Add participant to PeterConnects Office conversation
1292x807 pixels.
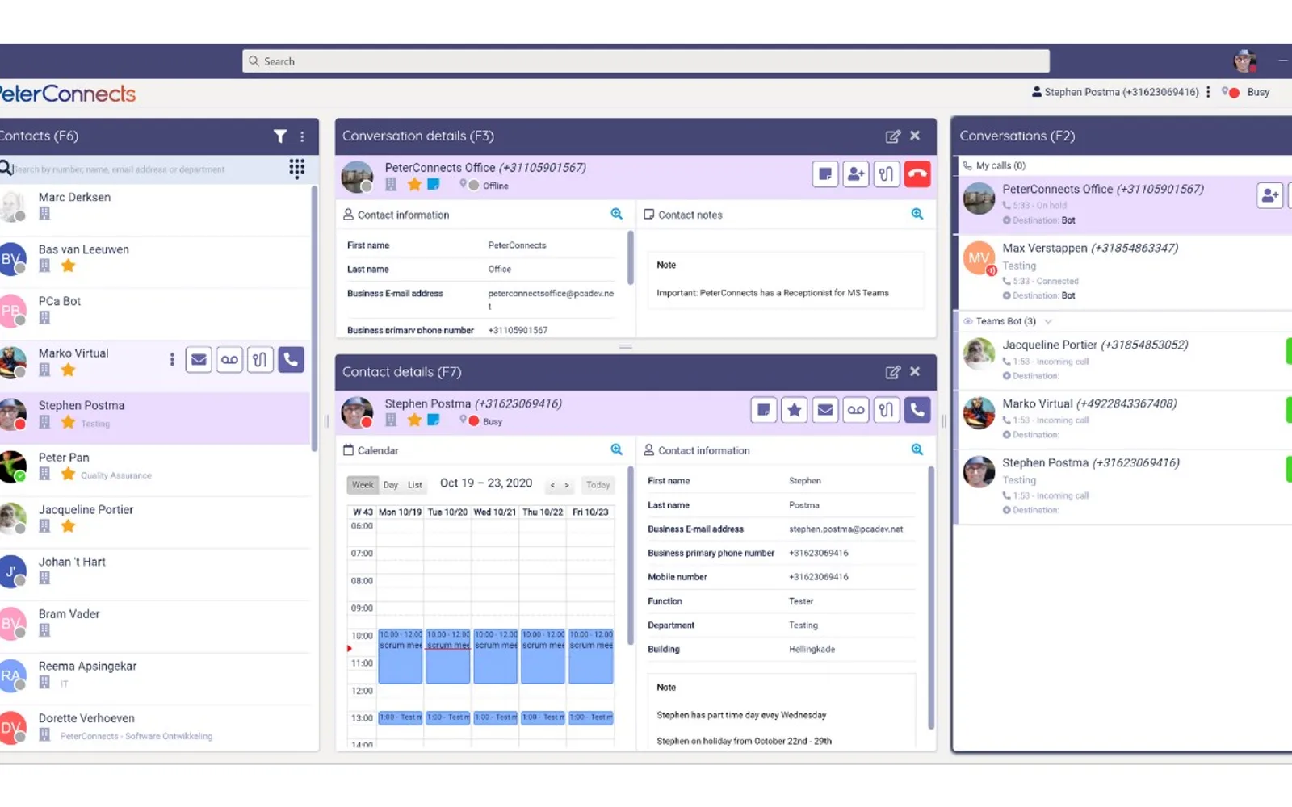(x=1270, y=195)
